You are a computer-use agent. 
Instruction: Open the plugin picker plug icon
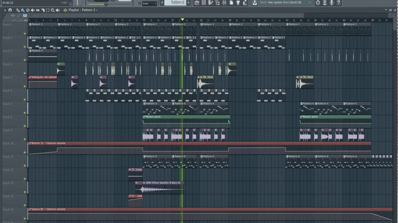pyautogui.click(x=238, y=3)
